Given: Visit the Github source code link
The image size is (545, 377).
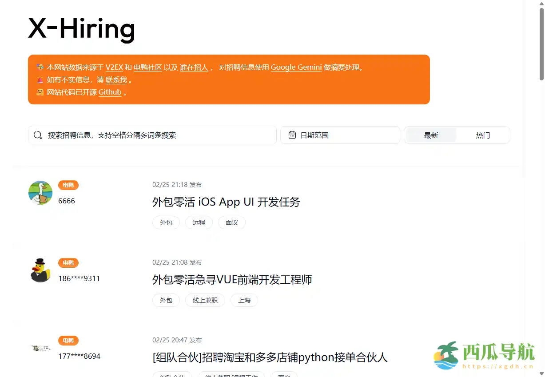Looking at the screenshot, I should [x=110, y=92].
